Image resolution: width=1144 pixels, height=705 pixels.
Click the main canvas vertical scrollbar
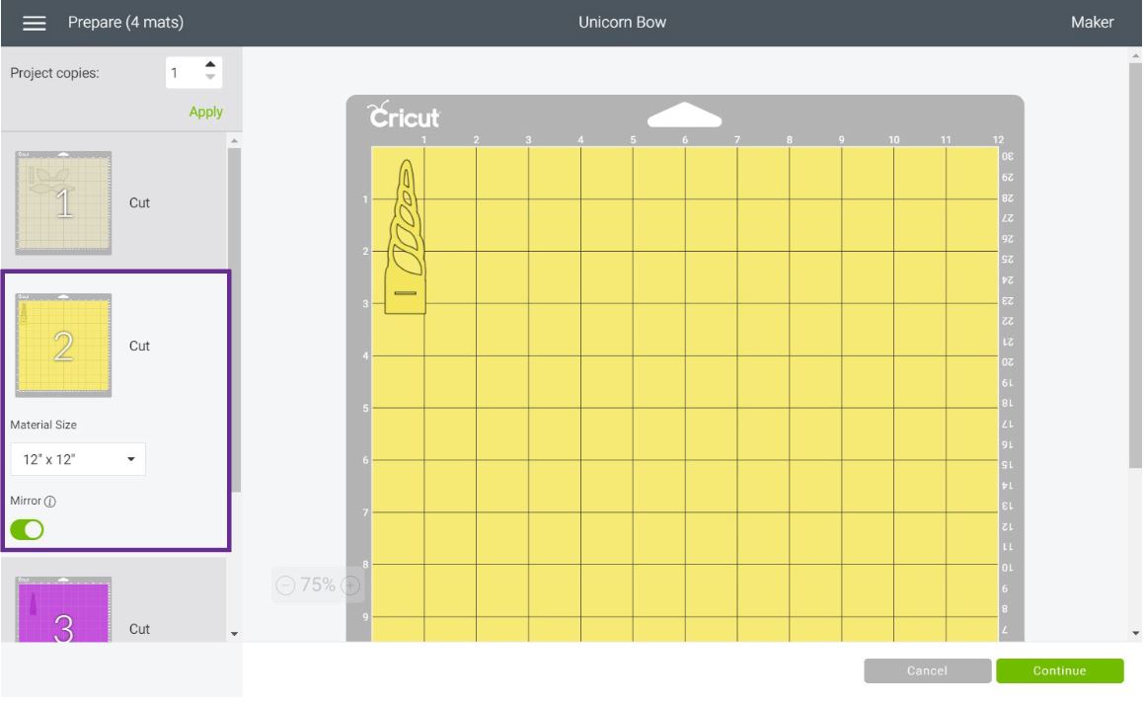click(x=1134, y=266)
